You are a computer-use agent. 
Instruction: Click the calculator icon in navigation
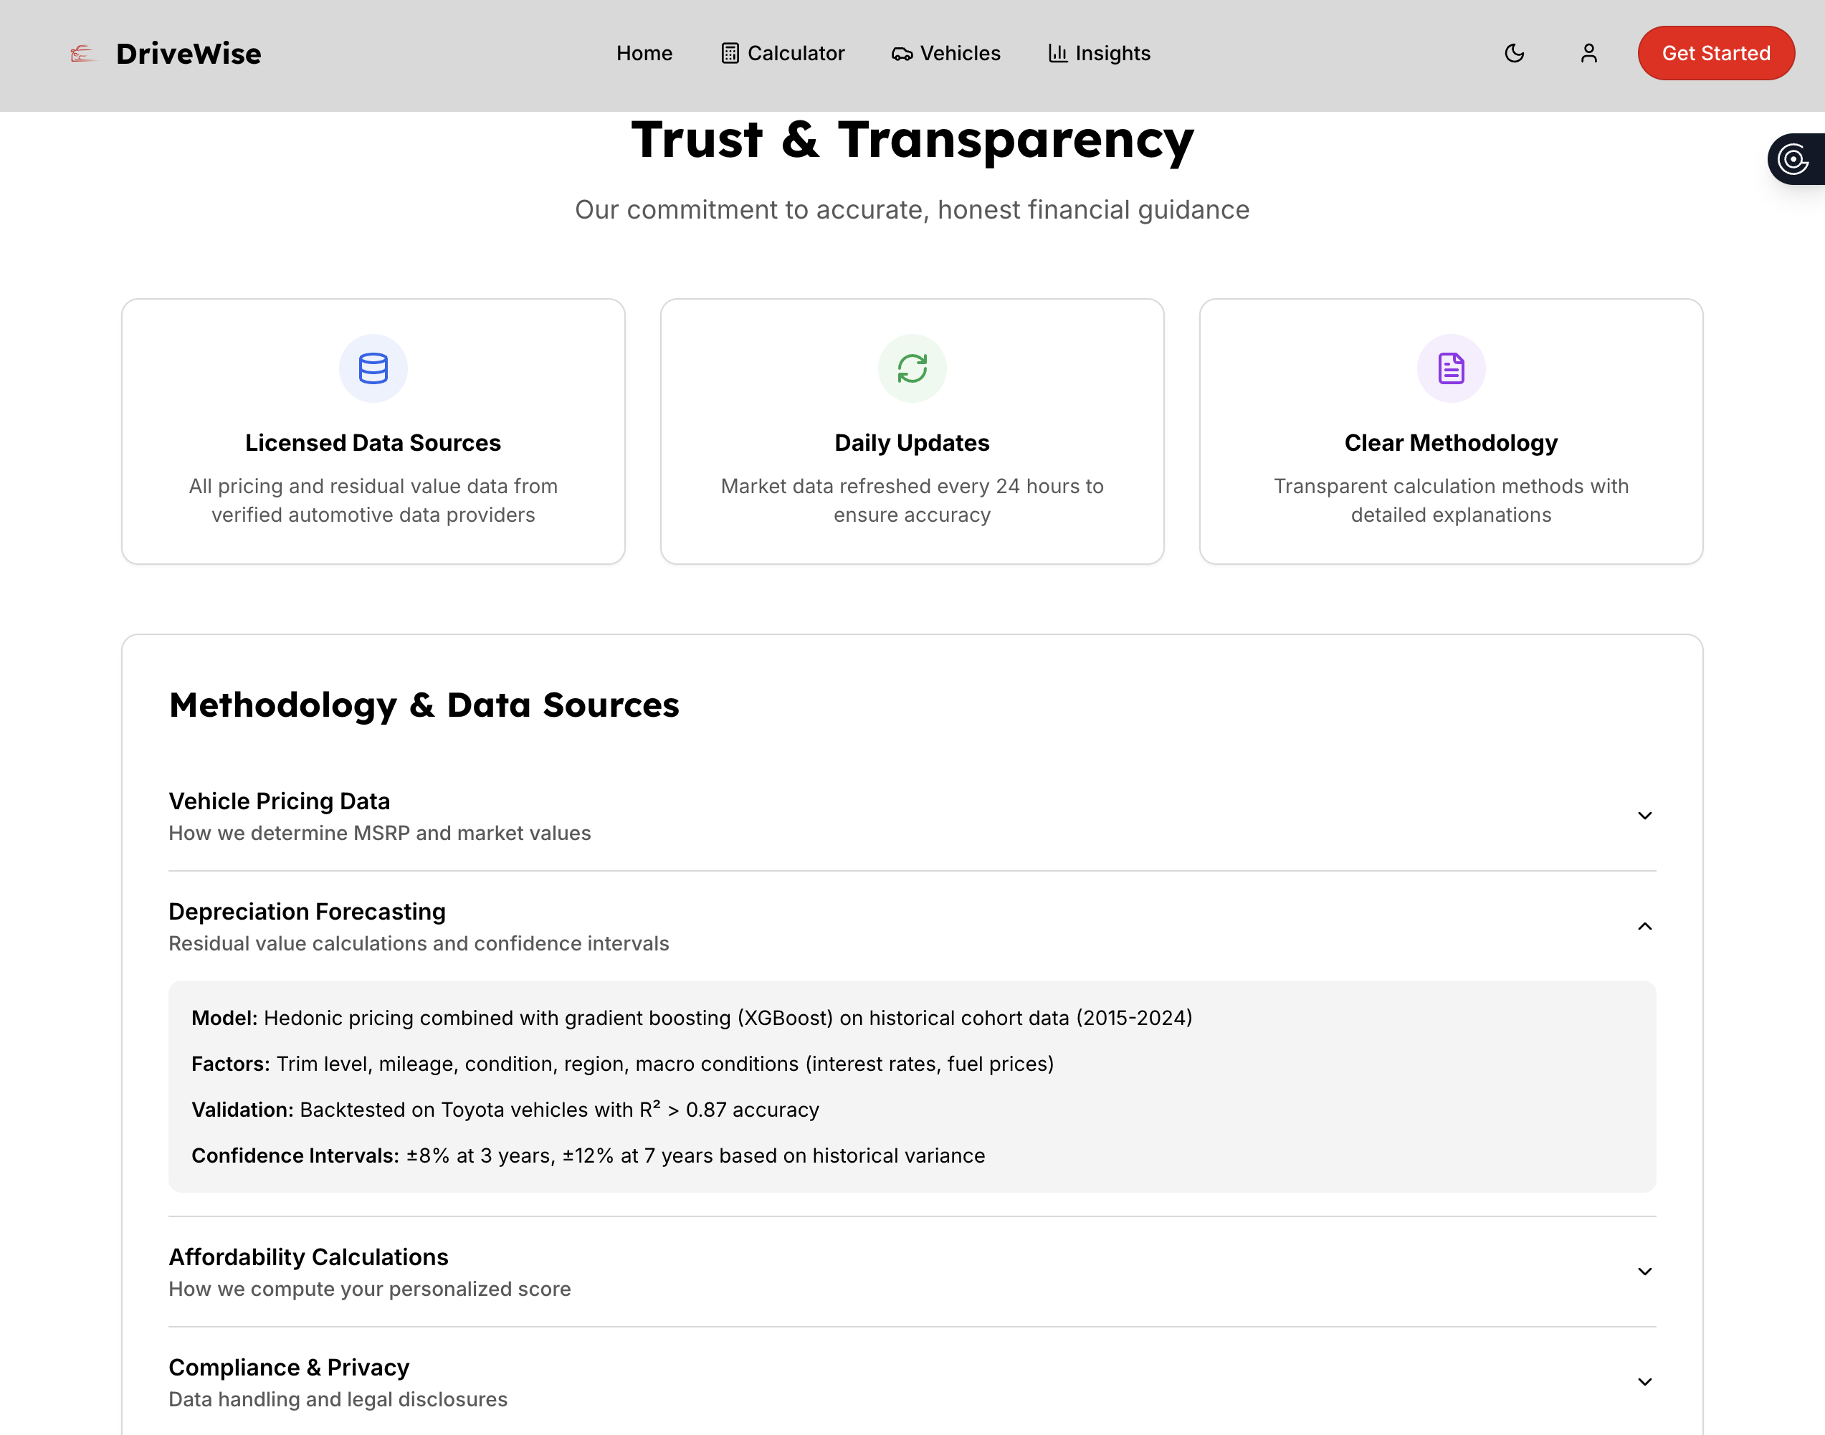(729, 54)
